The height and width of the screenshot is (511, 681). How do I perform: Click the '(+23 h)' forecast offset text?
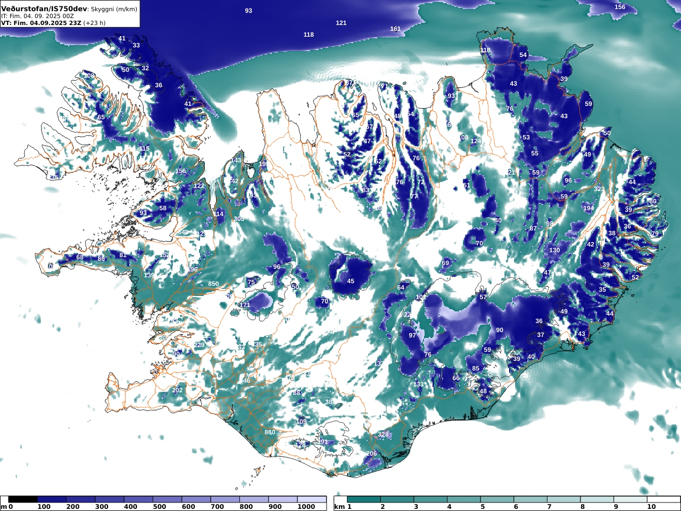tap(95, 23)
